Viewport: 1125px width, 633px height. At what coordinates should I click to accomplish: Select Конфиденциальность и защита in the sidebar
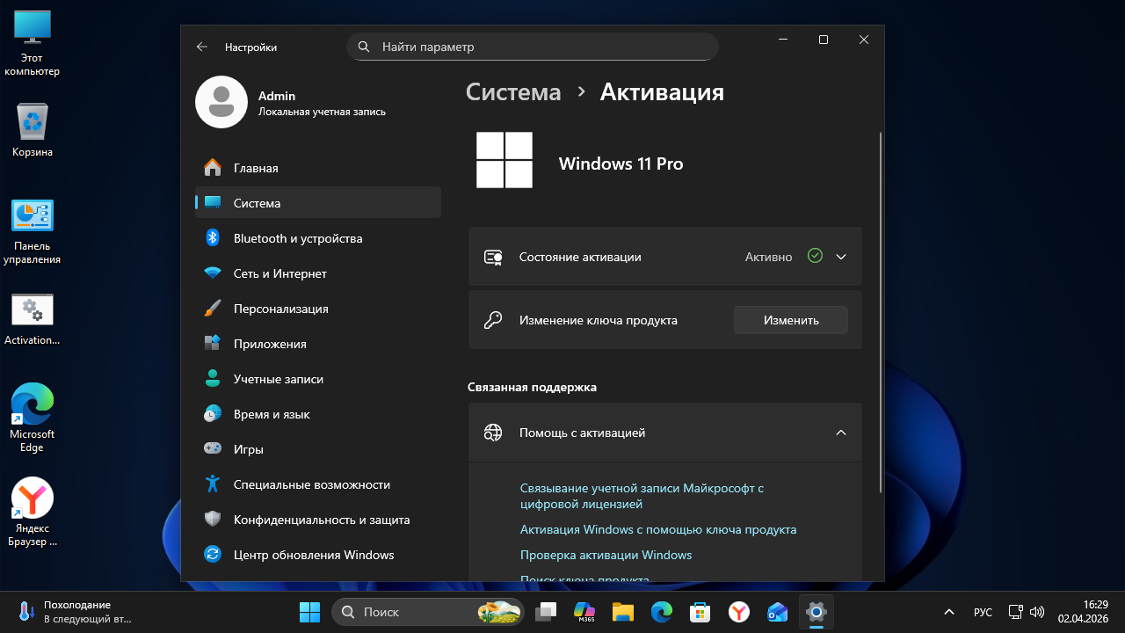[x=321, y=520]
